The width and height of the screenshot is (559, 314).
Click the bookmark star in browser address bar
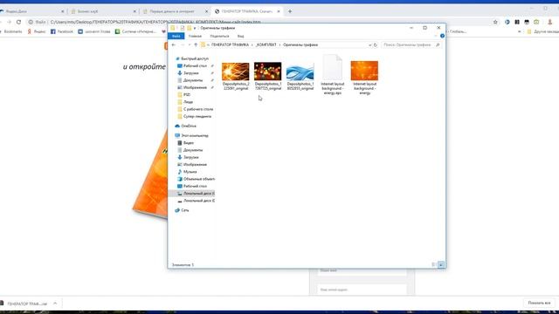(x=495, y=22)
